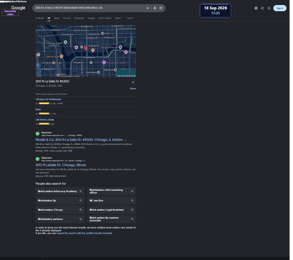Open quick settings via the gear icon

click(256, 8)
